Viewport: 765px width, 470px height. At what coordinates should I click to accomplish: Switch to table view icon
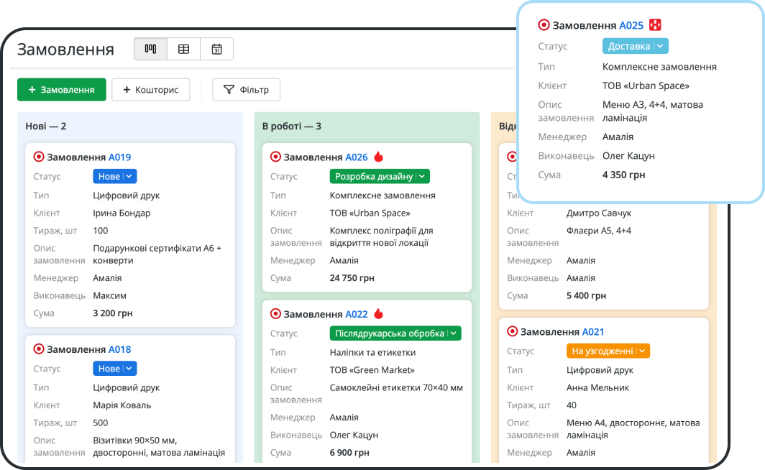pyautogui.click(x=183, y=49)
